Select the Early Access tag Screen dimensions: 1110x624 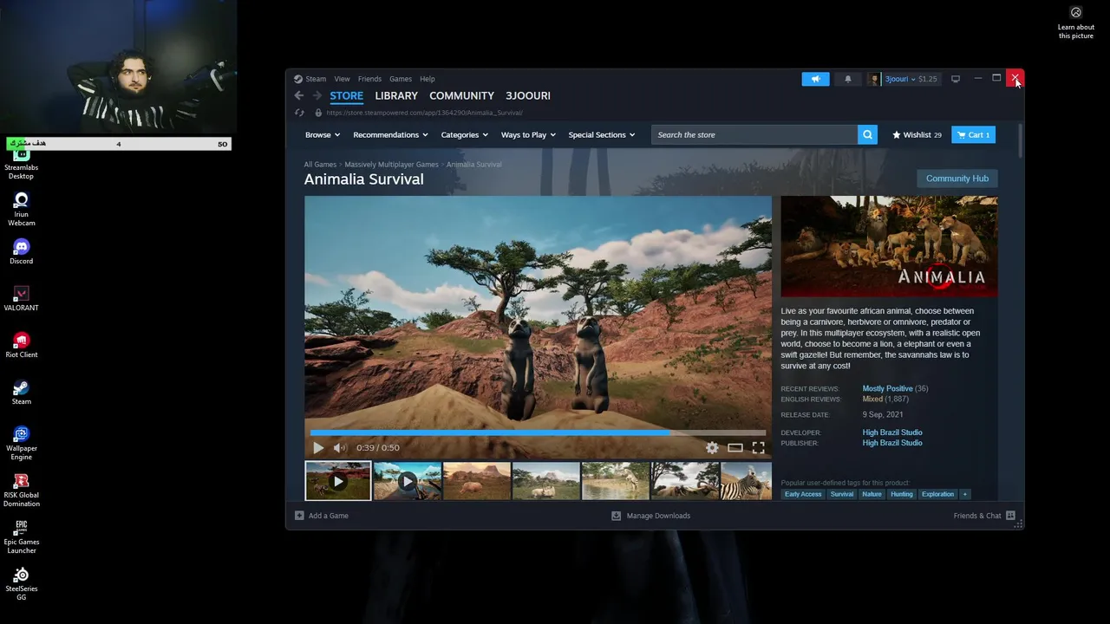click(803, 494)
